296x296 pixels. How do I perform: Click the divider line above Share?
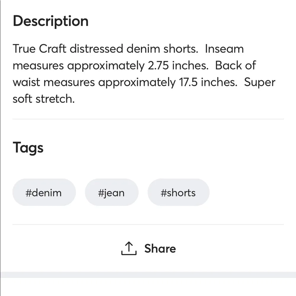(x=148, y=224)
